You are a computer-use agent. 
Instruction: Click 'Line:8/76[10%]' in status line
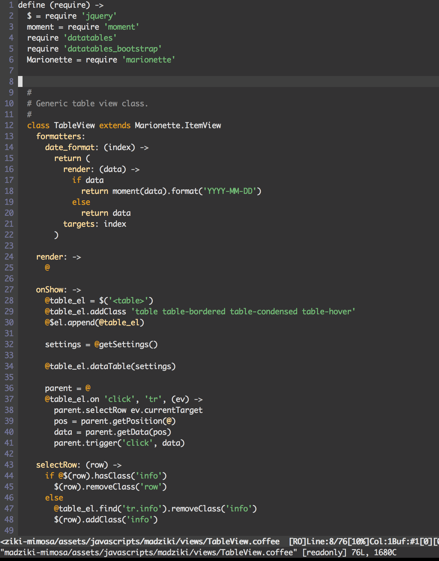(x=338, y=542)
